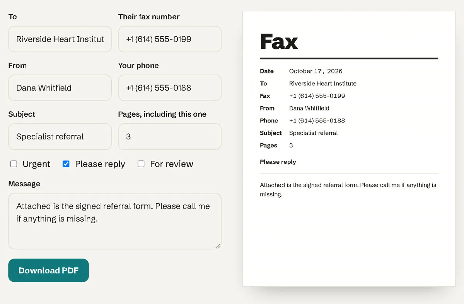The image size is (464, 304).
Task: Click Specialist referral in the preview page
Action: (x=314, y=133)
